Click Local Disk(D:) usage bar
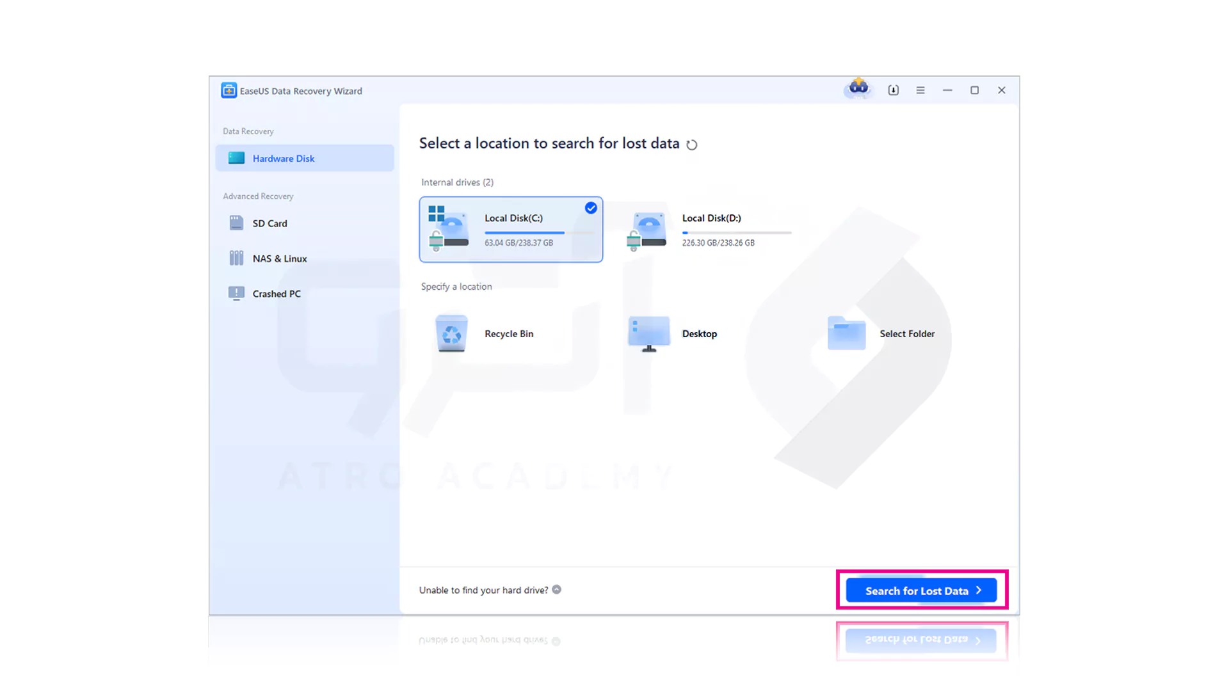This screenshot has width=1229, height=691. [737, 233]
